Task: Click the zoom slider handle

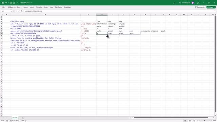Action: click(x=204, y=121)
